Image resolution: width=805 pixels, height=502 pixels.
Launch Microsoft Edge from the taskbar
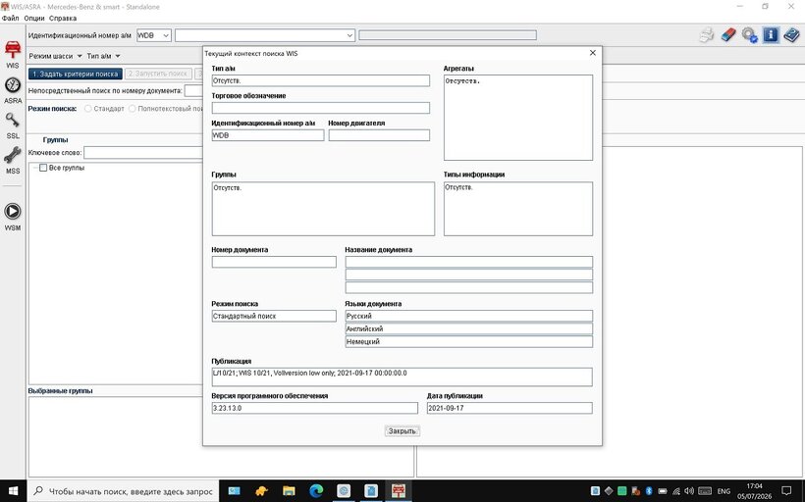coord(316,490)
